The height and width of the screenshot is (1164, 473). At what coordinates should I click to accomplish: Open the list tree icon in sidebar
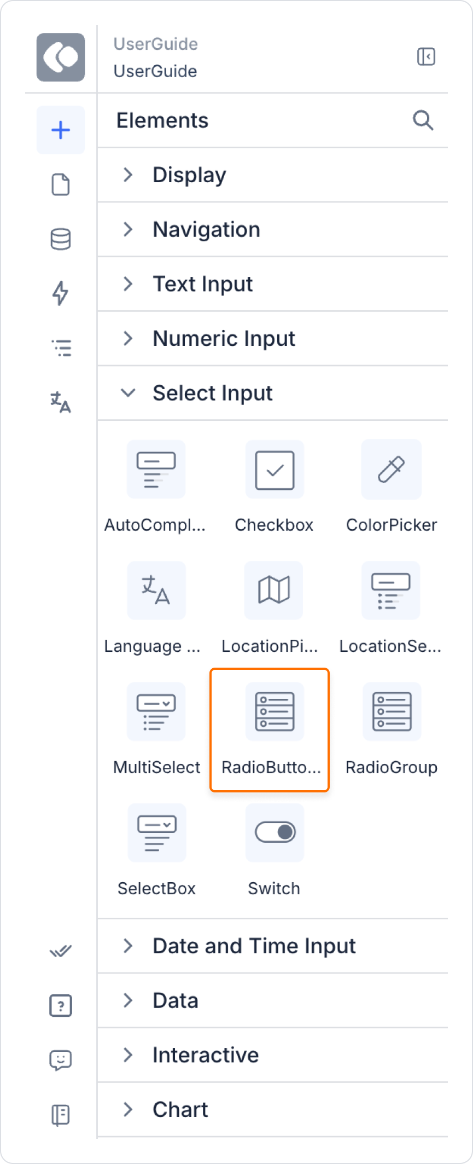coord(61,348)
